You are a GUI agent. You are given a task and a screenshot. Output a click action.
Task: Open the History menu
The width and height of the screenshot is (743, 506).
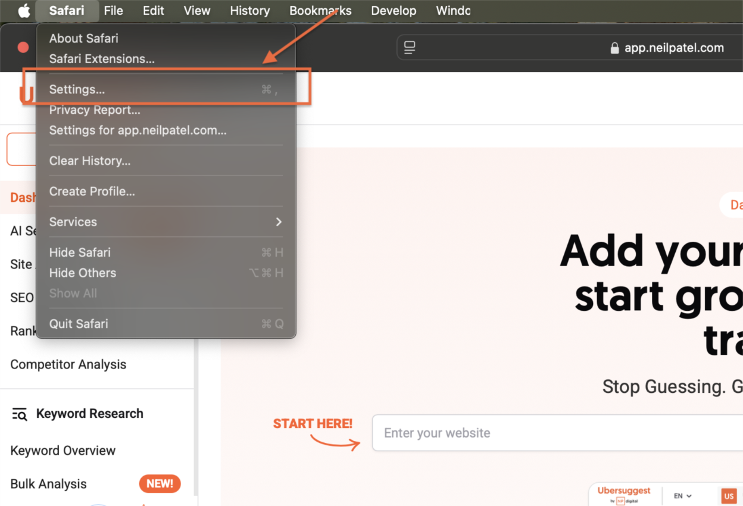249,11
